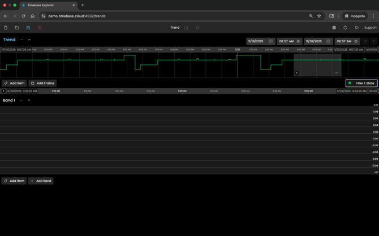
Task: Click the end date field showing 11/20/2025
Action: (x=314, y=41)
